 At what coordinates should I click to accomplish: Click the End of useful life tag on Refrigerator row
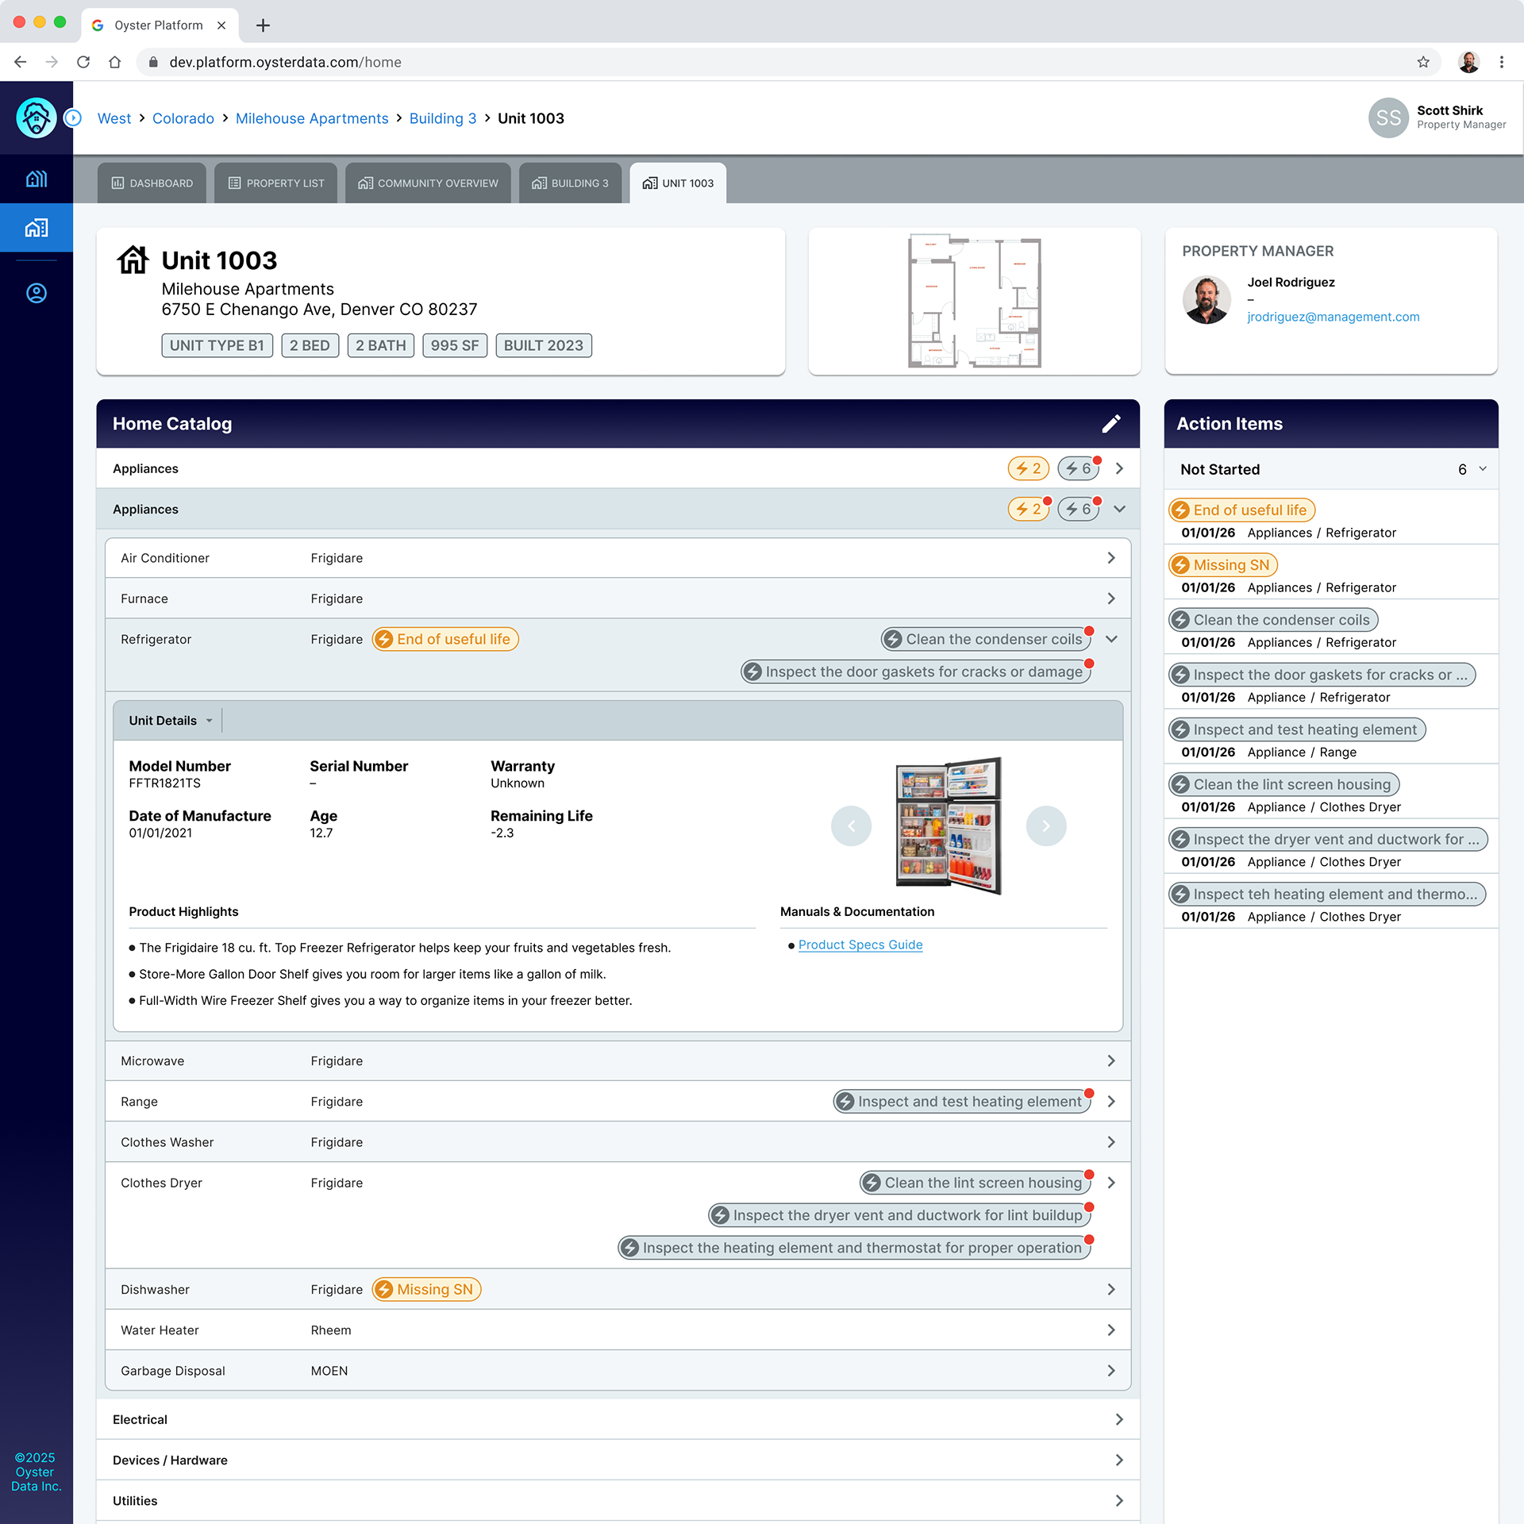tap(445, 639)
